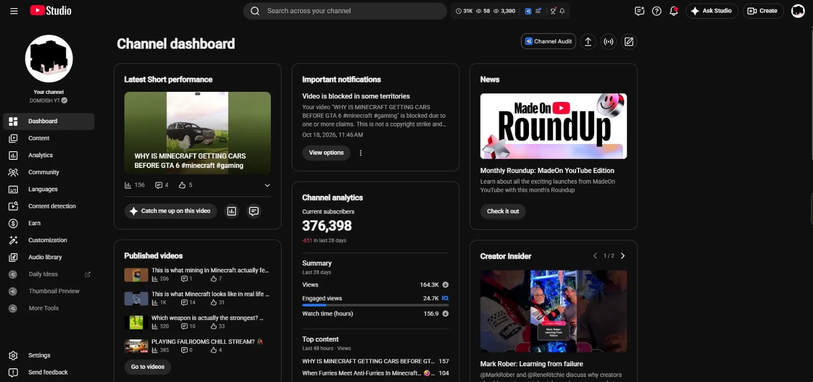
Task: Click the Channel Audit button
Action: (548, 42)
